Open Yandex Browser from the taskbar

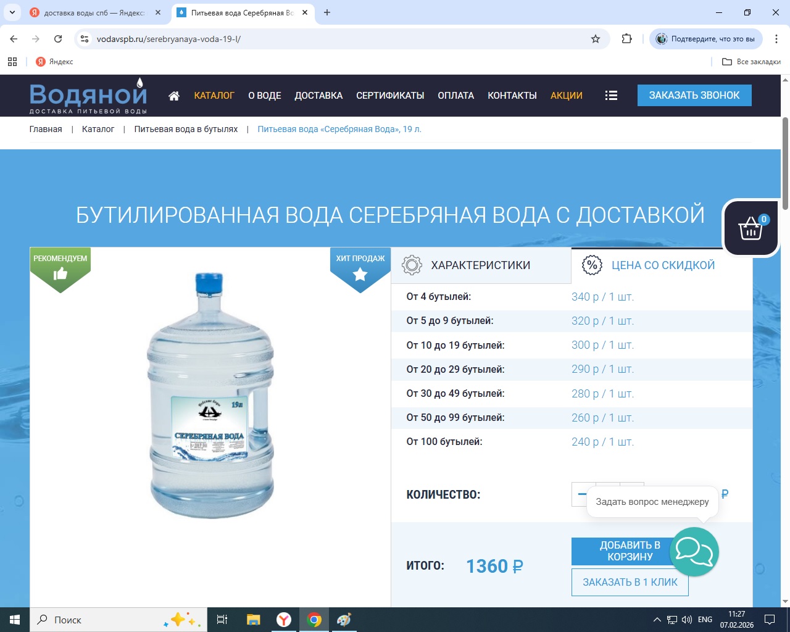point(284,620)
